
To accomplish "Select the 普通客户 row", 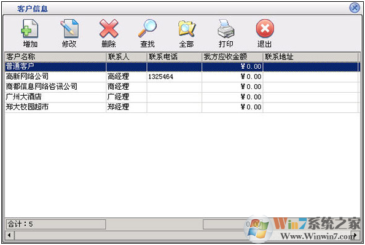I will pos(182,66).
